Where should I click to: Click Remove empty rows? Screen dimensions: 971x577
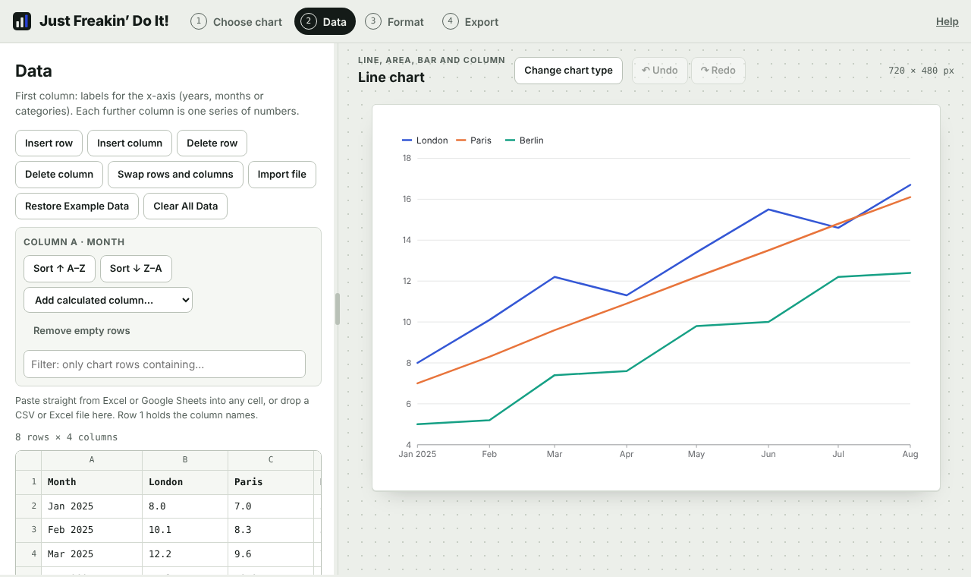tap(82, 331)
